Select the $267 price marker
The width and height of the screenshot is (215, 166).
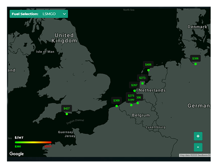click(134, 85)
